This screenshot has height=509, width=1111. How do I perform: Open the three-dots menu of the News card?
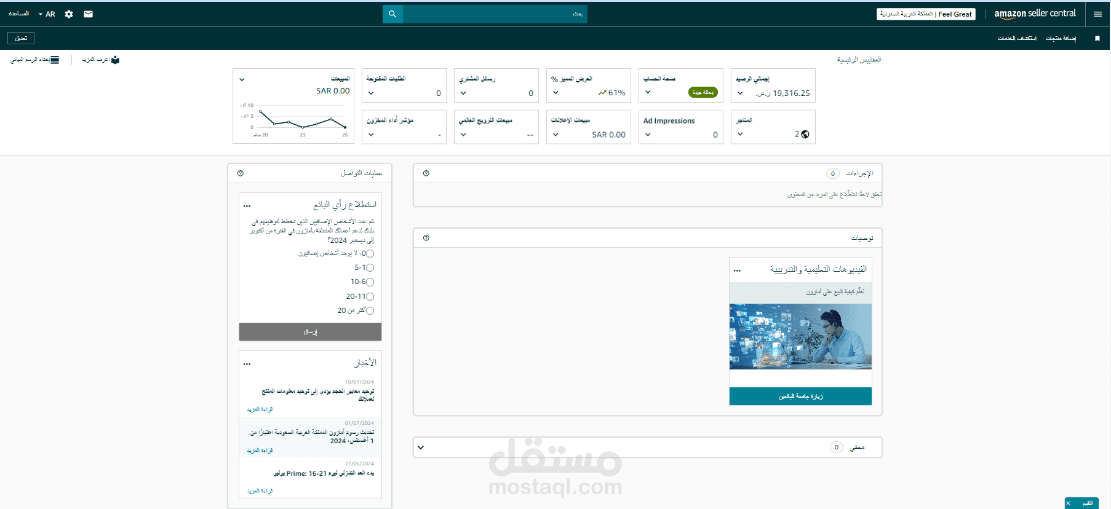click(x=247, y=364)
